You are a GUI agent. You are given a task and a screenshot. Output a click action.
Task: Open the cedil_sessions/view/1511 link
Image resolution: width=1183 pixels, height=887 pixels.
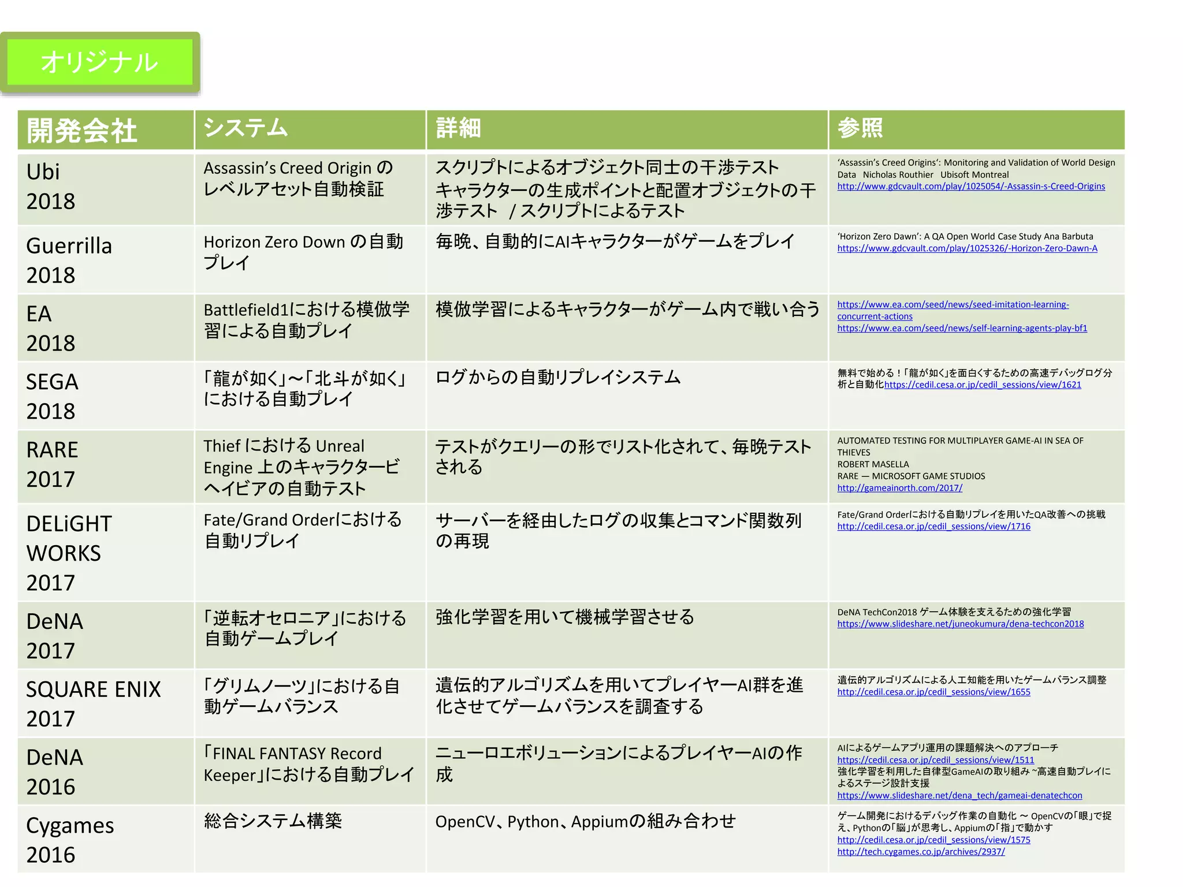pyautogui.click(x=936, y=761)
